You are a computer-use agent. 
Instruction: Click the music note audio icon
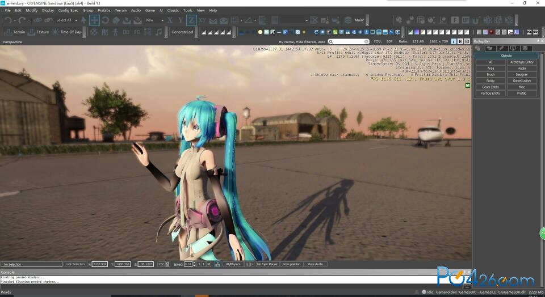coord(159,32)
